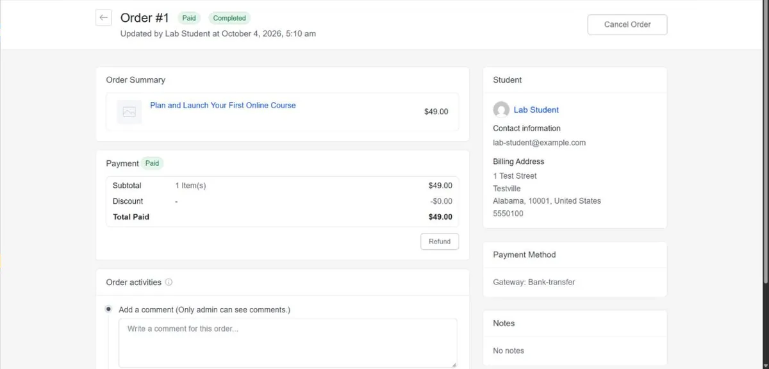The height and width of the screenshot is (369, 769).
Task: Click the Completed status badge
Action: coord(229,18)
